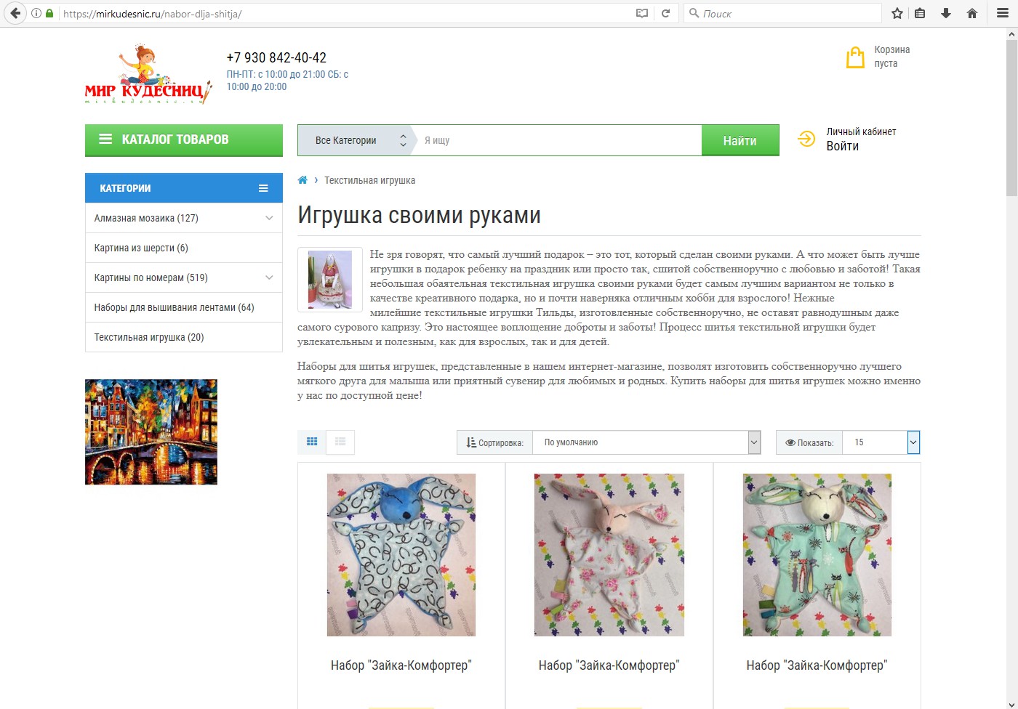The width and height of the screenshot is (1018, 709).
Task: Open title link under pink floral bunny
Action: point(609,665)
